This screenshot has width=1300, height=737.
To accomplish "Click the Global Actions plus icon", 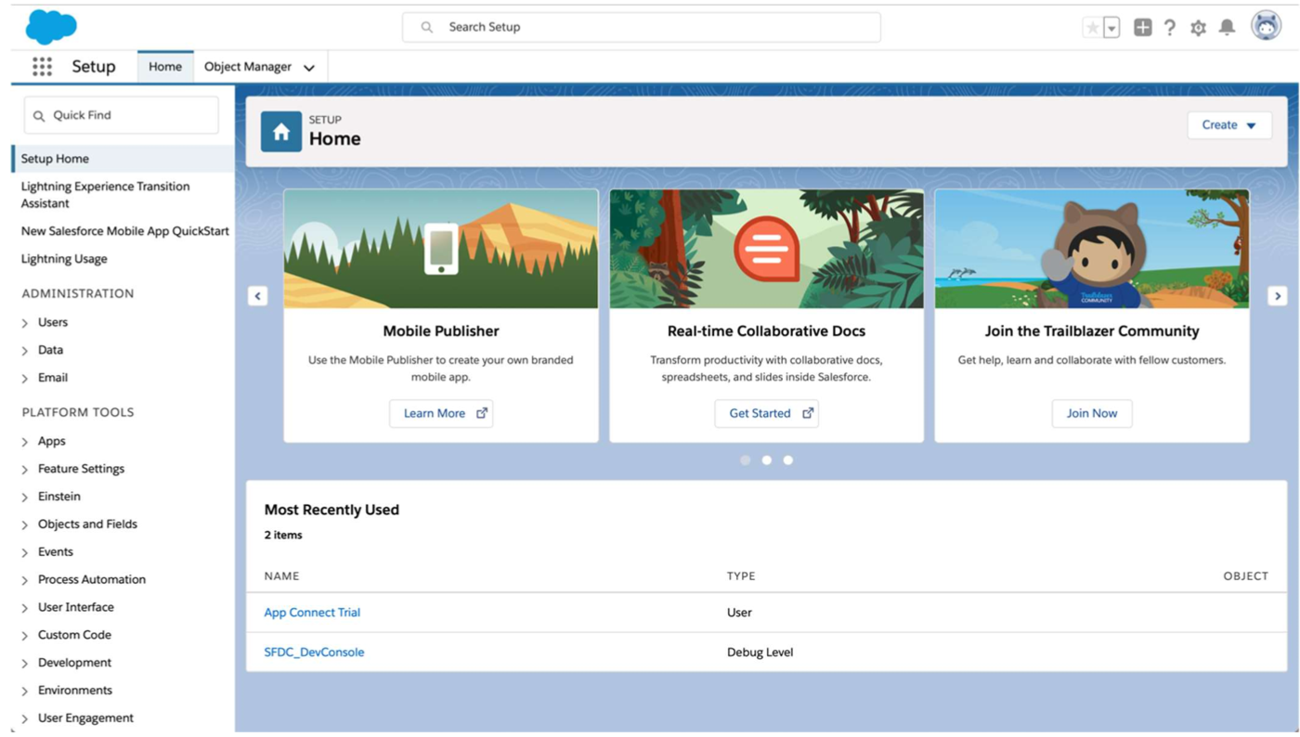I will 1142,27.
